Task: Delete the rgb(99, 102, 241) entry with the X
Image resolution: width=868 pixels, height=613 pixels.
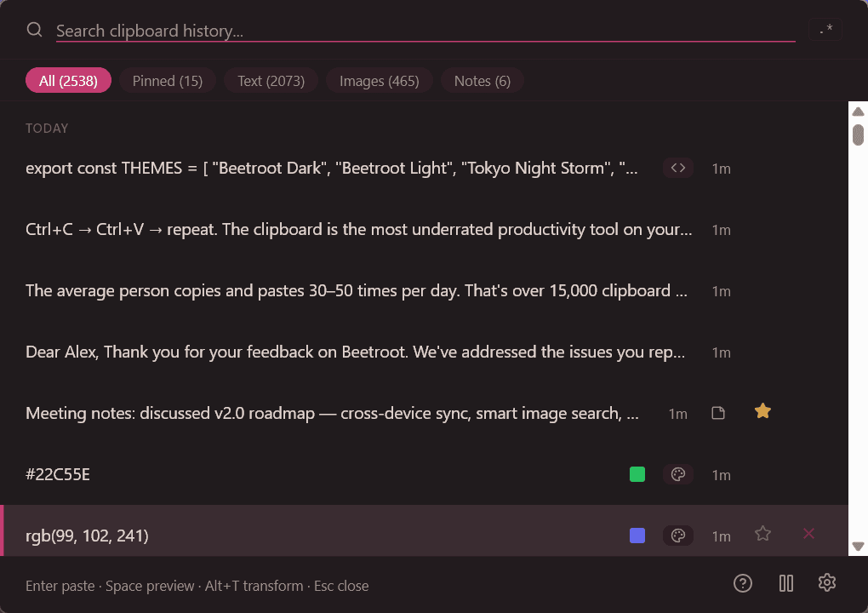Action: tap(808, 534)
